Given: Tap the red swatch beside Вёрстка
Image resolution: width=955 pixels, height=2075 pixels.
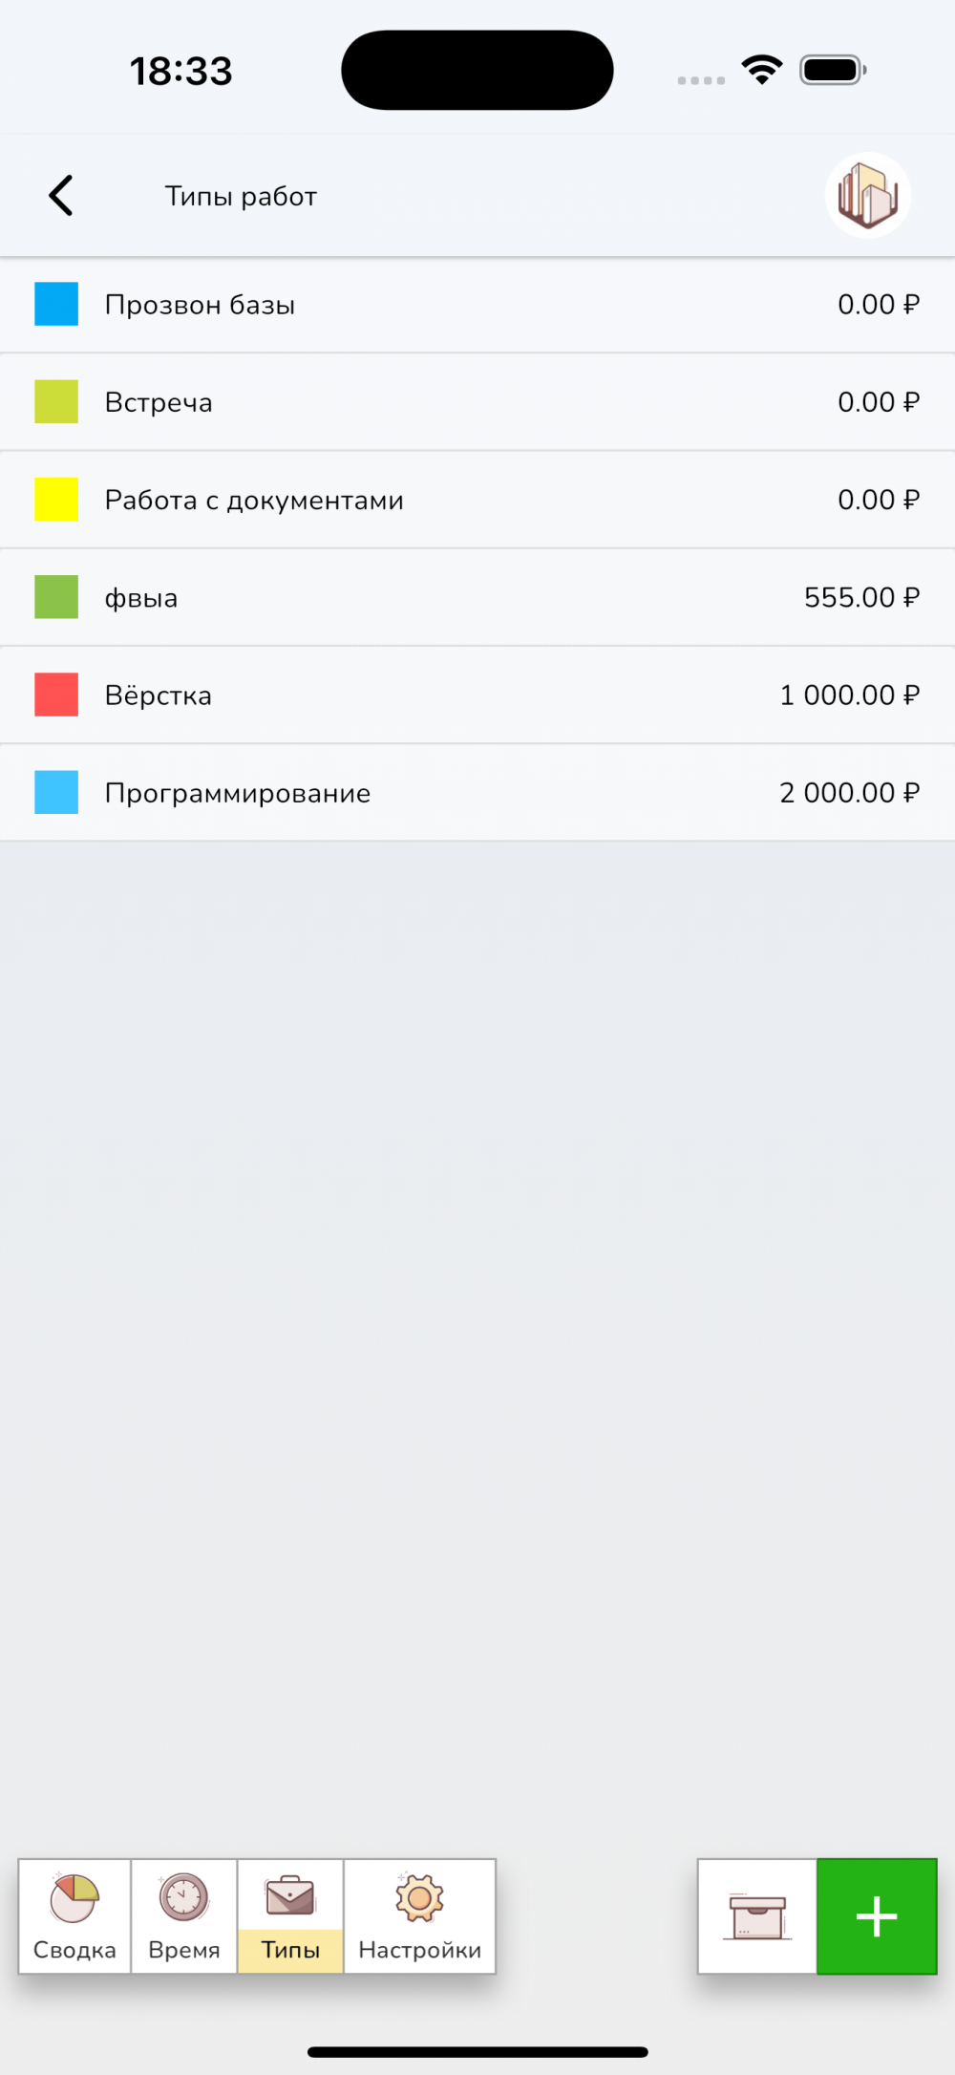Looking at the screenshot, I should (56, 695).
